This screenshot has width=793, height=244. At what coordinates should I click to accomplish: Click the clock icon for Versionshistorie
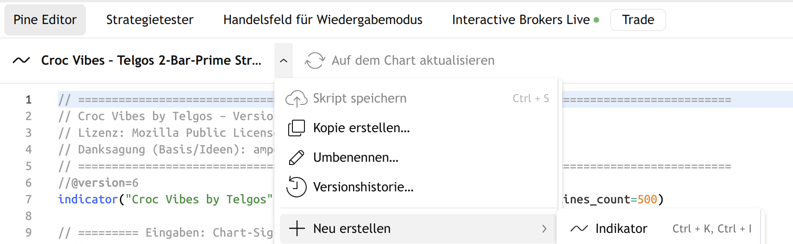pos(296,187)
